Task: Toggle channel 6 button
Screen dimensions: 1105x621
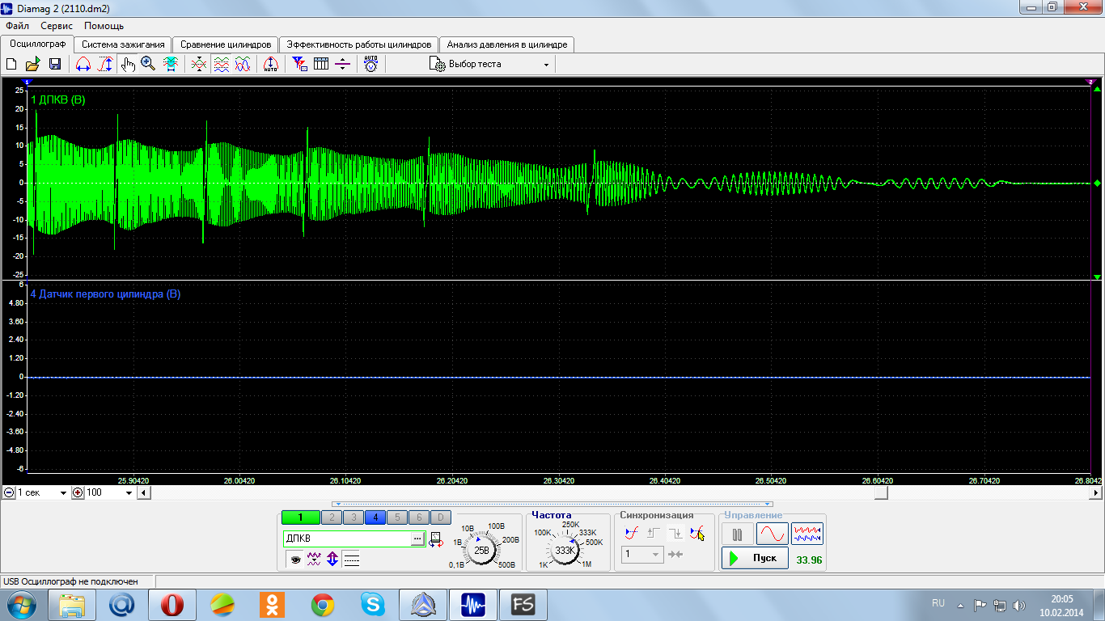Action: [418, 517]
